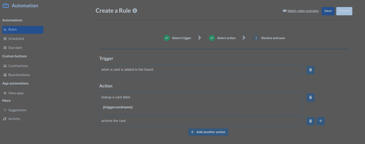Screen dimensions: 365x144
Task: Click the 'archive the card' action row
Action: 201,121
